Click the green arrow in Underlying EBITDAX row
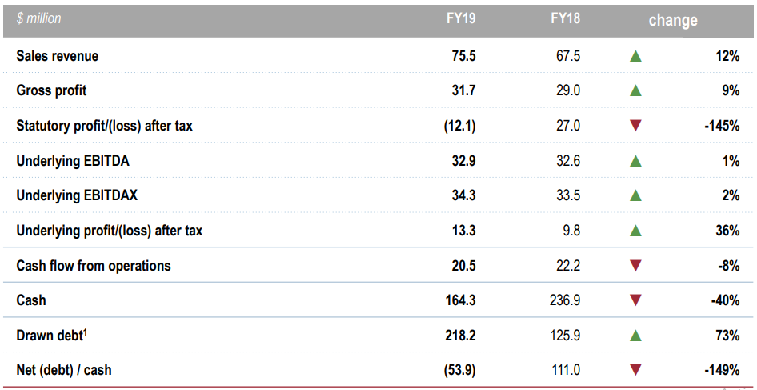Screen dimensions: 757x390 coord(635,195)
